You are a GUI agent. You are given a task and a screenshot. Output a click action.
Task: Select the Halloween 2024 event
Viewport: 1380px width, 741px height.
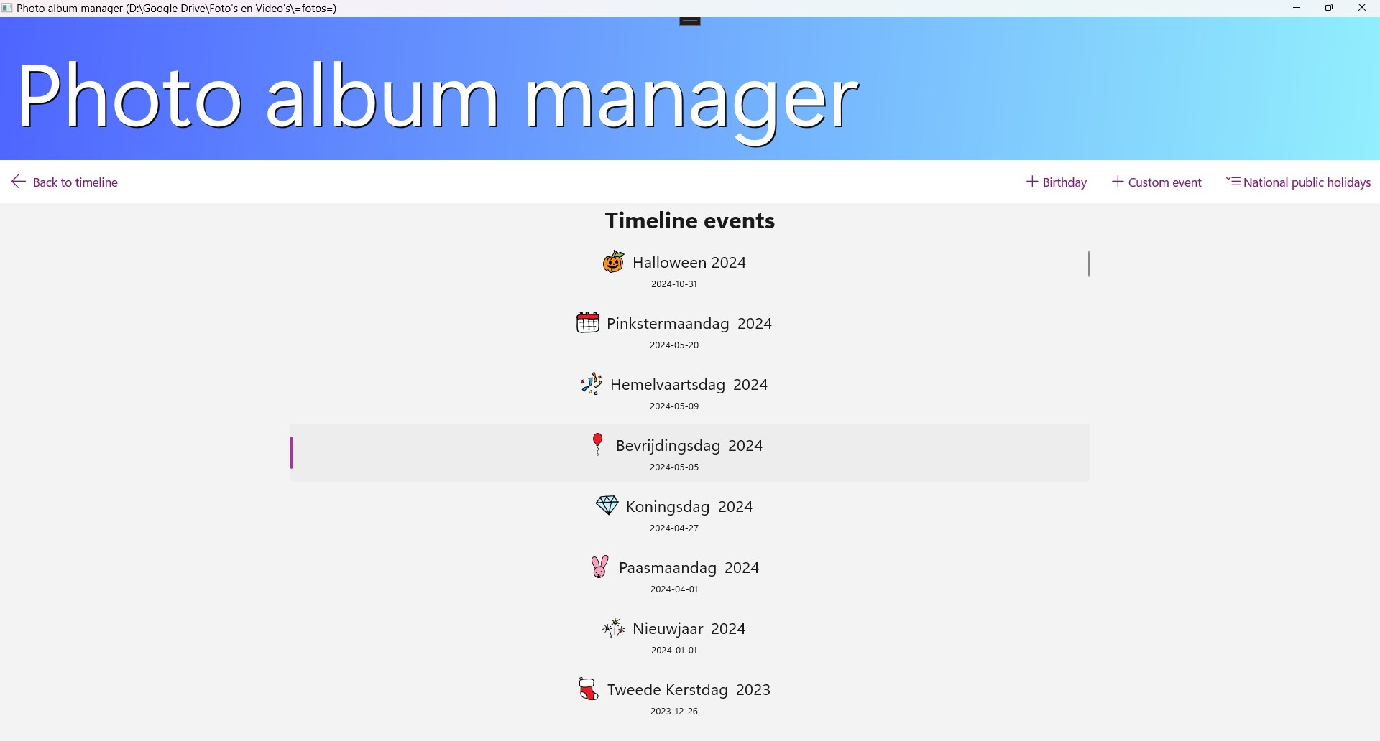pyautogui.click(x=689, y=270)
